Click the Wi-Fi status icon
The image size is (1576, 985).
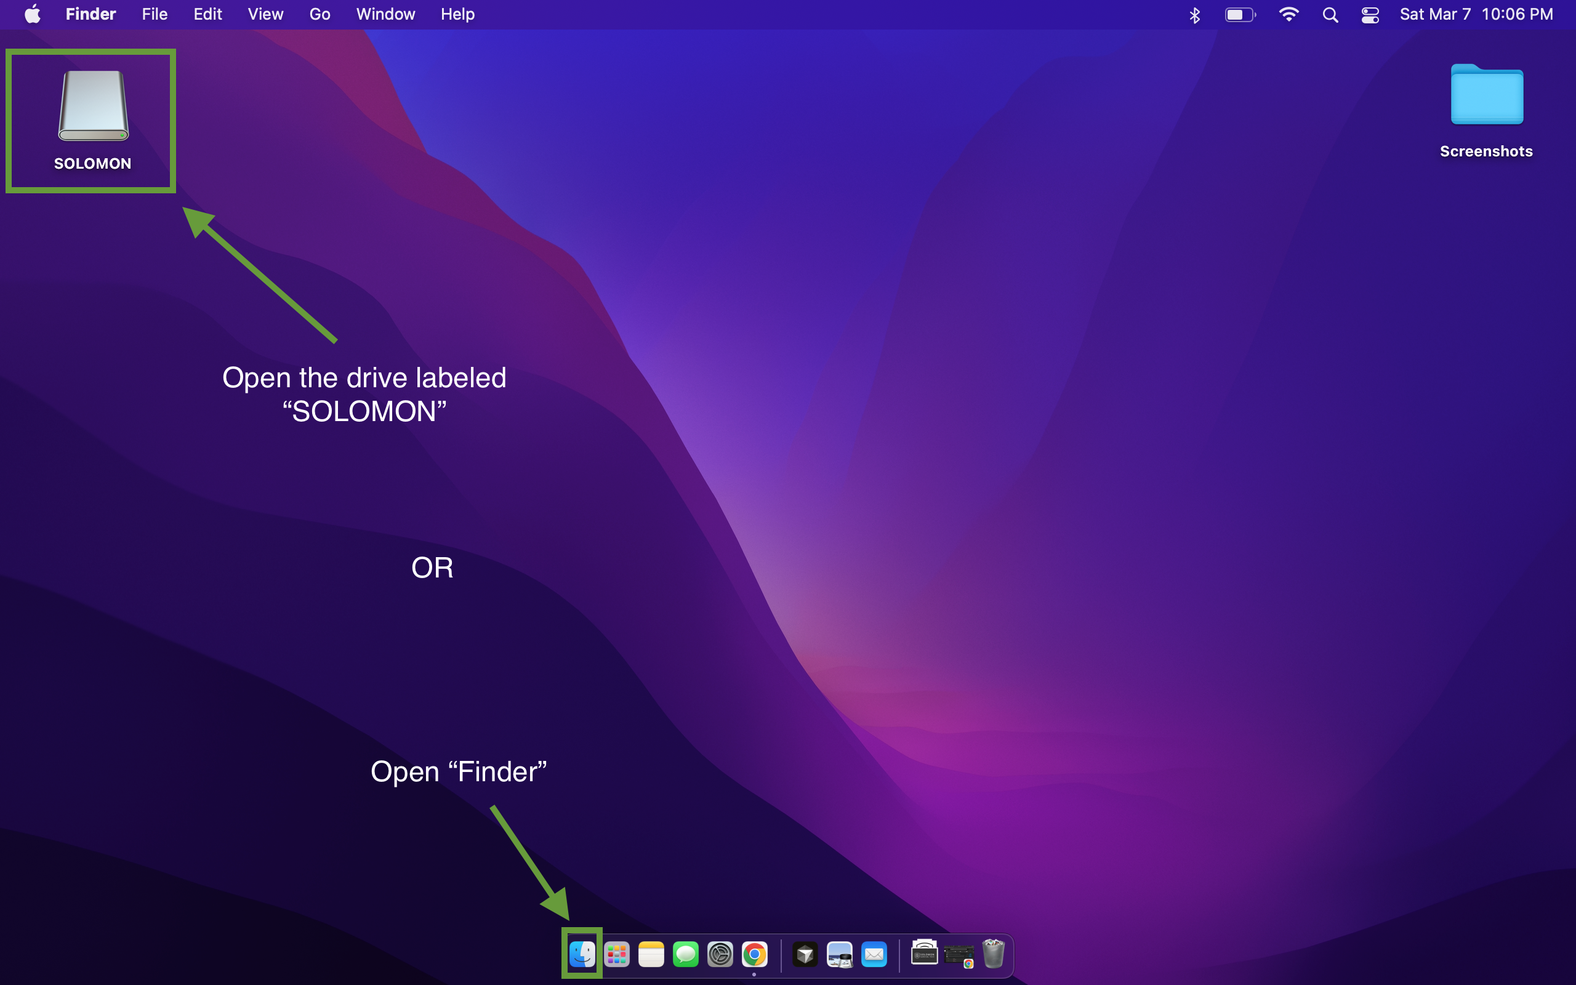[1288, 14]
